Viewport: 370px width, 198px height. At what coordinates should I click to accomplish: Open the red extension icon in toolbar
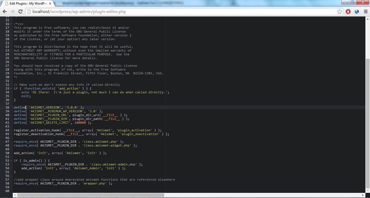click(x=348, y=12)
